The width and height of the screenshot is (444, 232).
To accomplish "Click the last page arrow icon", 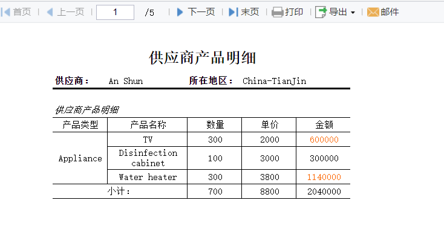I will coord(233,12).
